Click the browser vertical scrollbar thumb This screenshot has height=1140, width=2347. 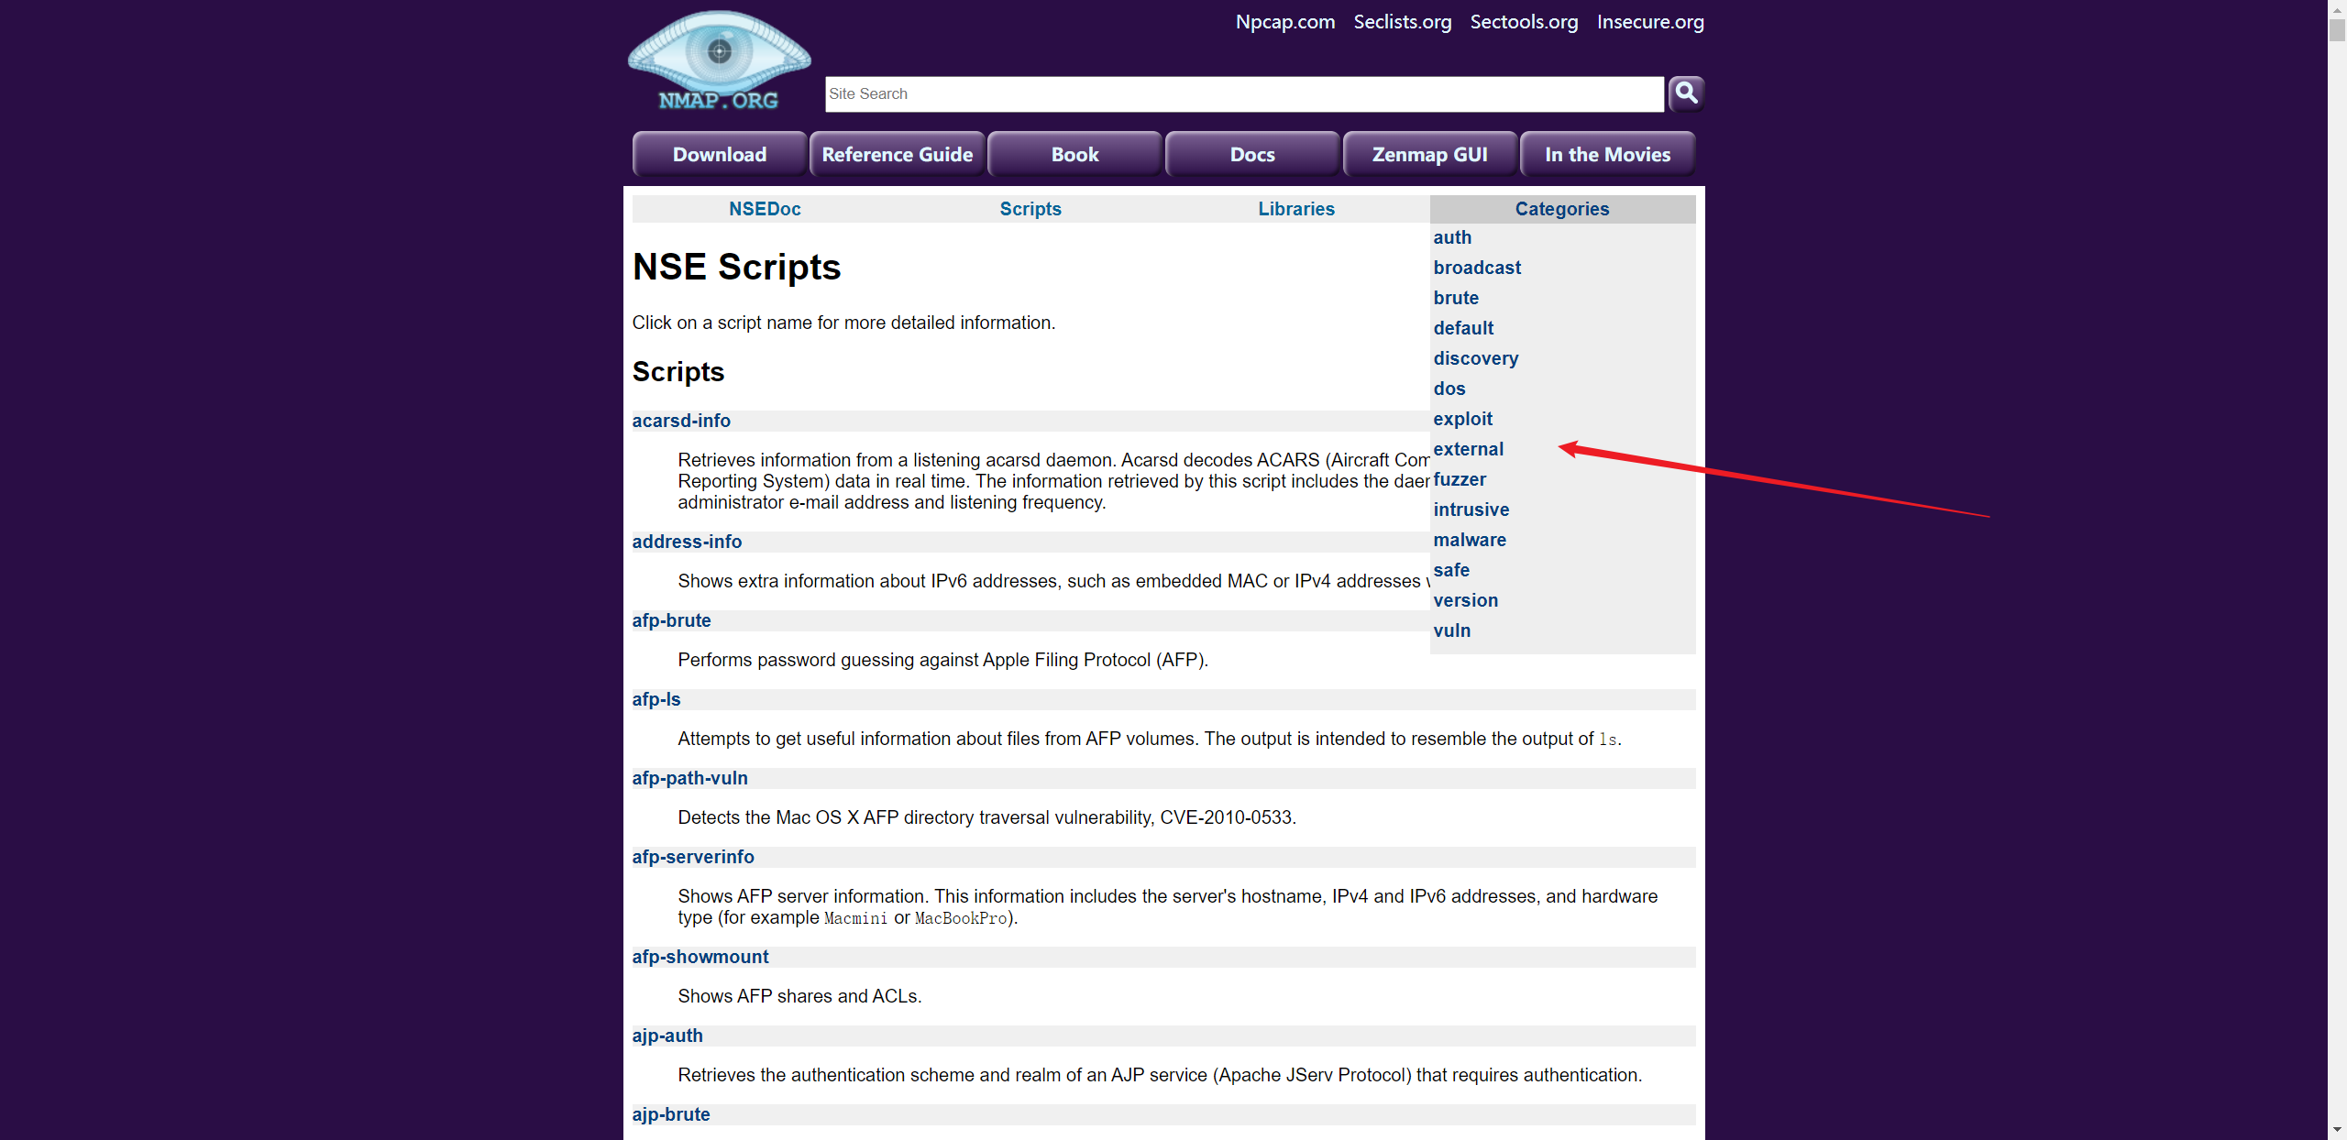pos(2337,29)
